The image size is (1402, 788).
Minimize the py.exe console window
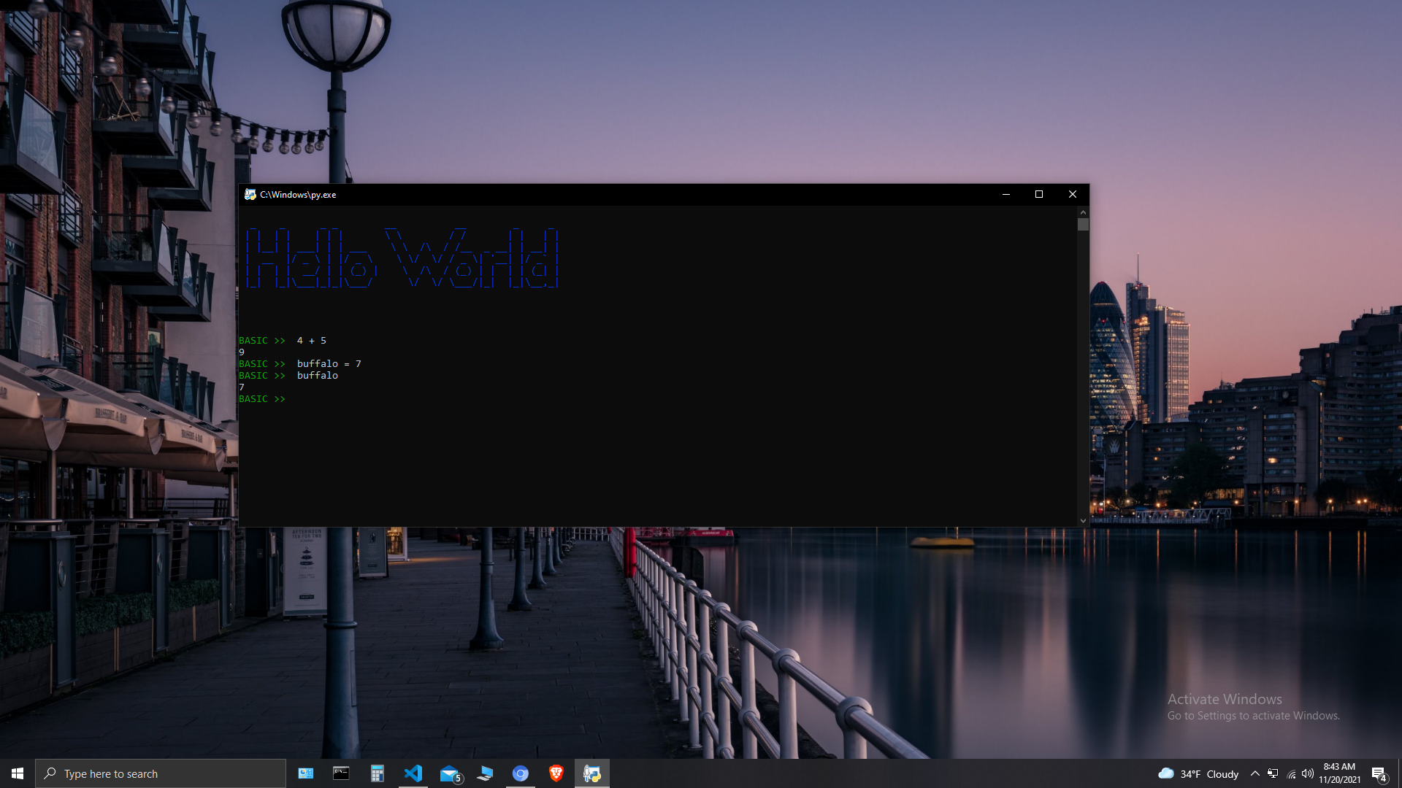coord(1006,194)
